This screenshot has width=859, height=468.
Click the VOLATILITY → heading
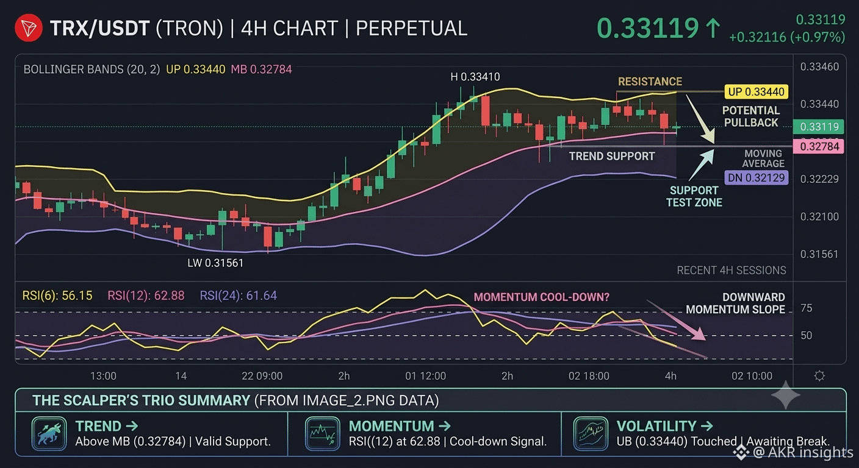pos(665,426)
